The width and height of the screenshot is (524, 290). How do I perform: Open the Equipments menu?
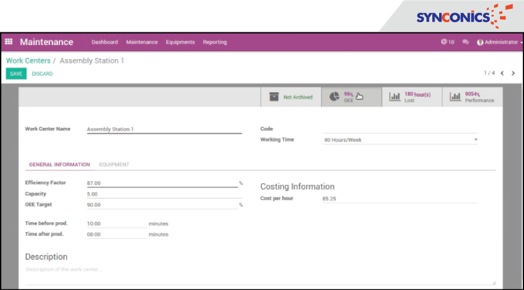(180, 42)
